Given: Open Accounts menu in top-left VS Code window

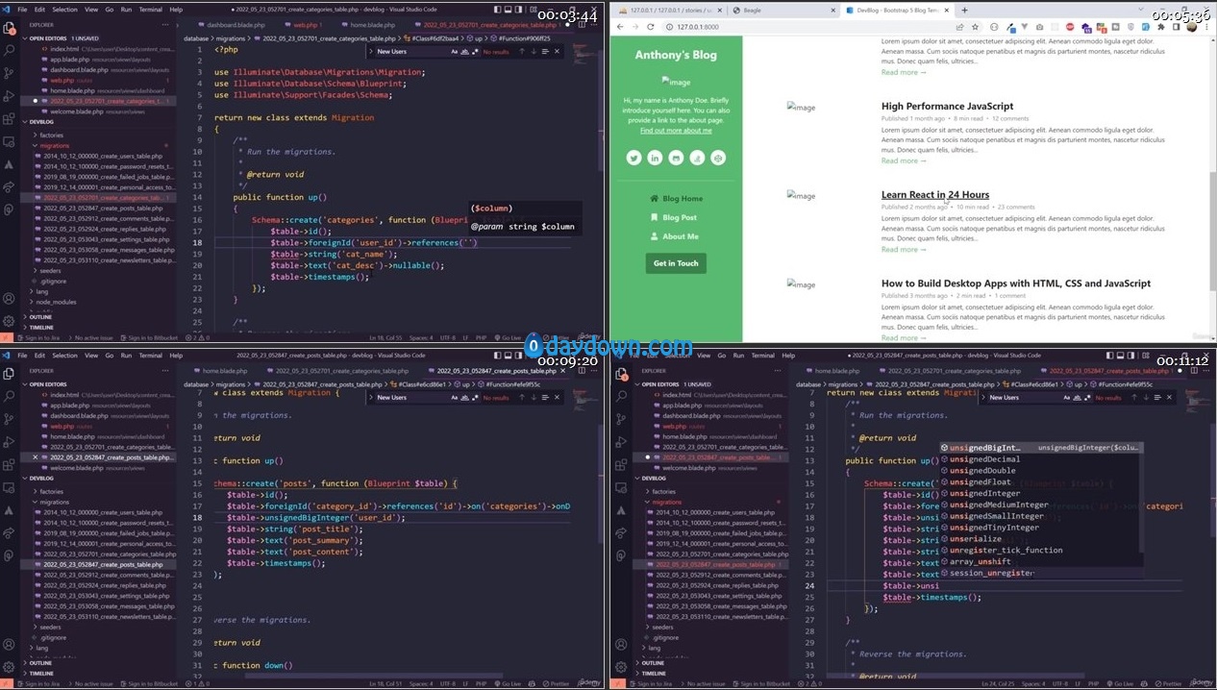Looking at the screenshot, I should click(x=9, y=299).
